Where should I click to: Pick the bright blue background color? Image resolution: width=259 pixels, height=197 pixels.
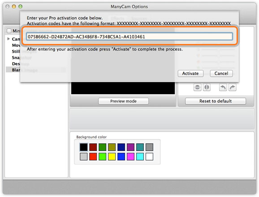[121, 157]
